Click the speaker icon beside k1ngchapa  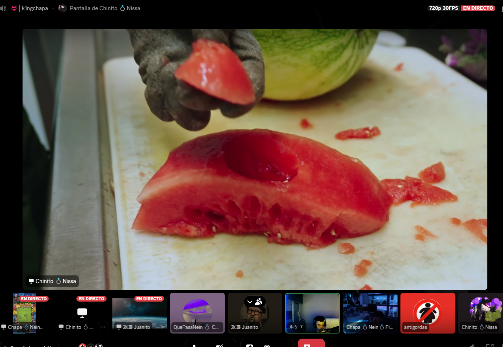[x=3, y=8]
